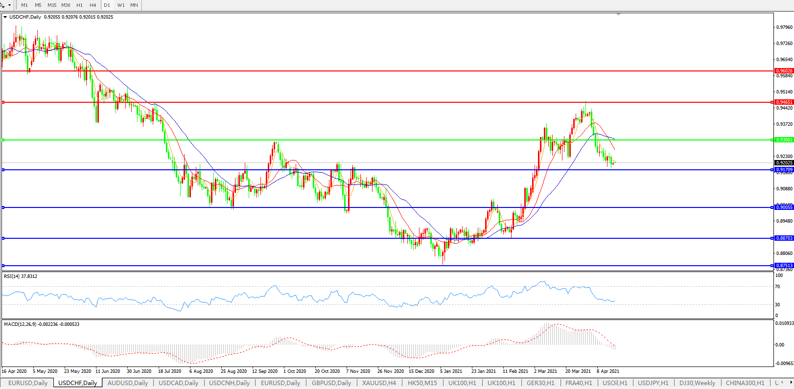This screenshot has width=794, height=389.
Task: Select the blue 0.91709 level label
Action: pyautogui.click(x=784, y=170)
